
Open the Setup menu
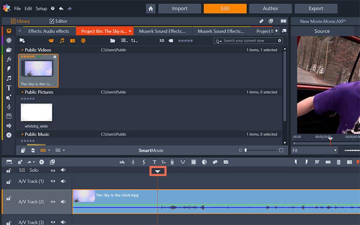pyautogui.click(x=41, y=8)
